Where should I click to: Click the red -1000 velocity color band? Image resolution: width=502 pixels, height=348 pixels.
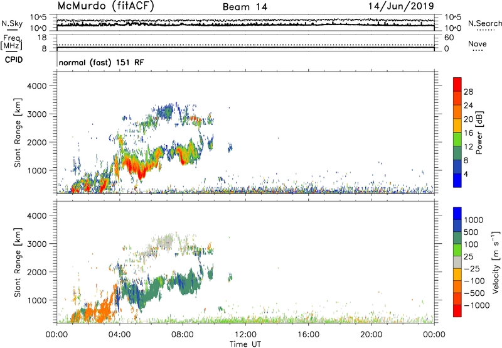pos(457,311)
